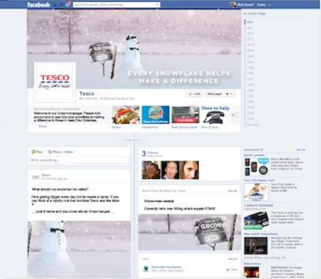Click the middle friend's photo
Screen dimensions: 321x279
170,170
